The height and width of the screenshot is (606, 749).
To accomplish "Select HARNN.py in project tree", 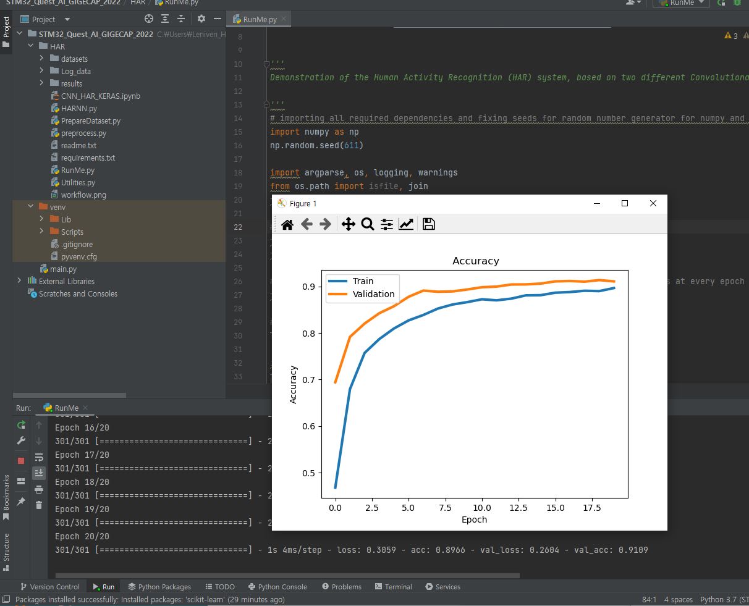I will click(74, 108).
